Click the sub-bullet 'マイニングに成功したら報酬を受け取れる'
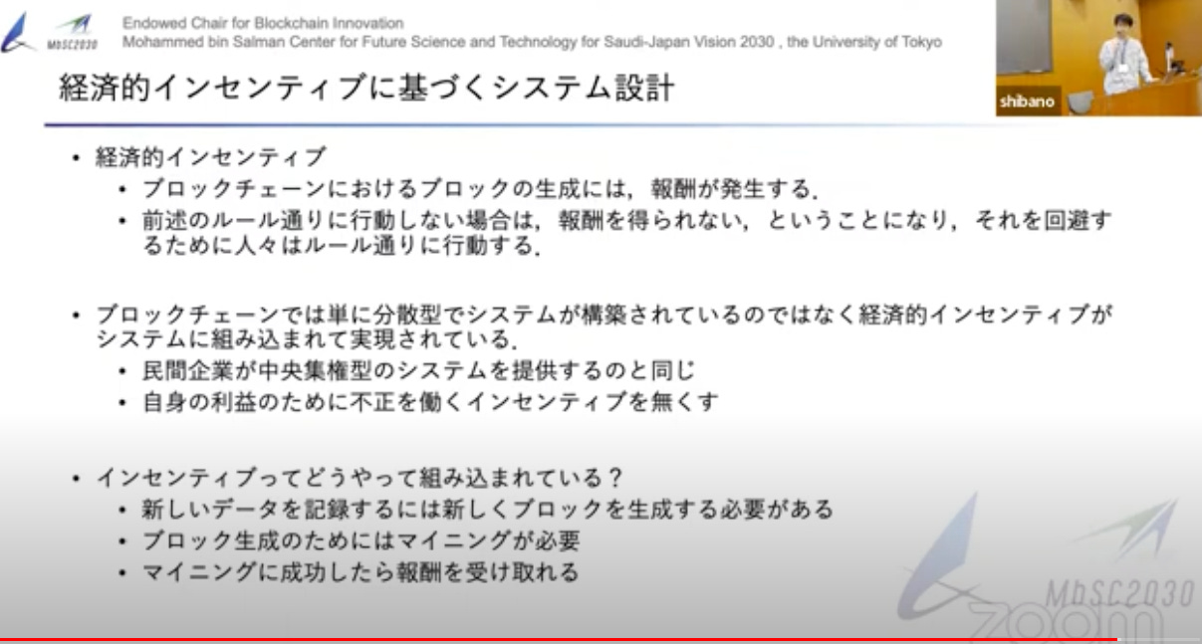 point(360,572)
